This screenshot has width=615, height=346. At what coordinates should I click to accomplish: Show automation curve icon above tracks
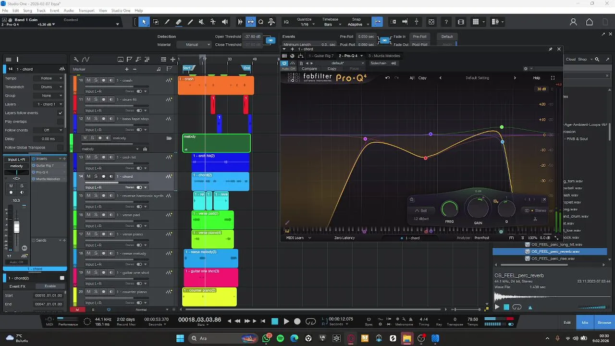click(86, 59)
